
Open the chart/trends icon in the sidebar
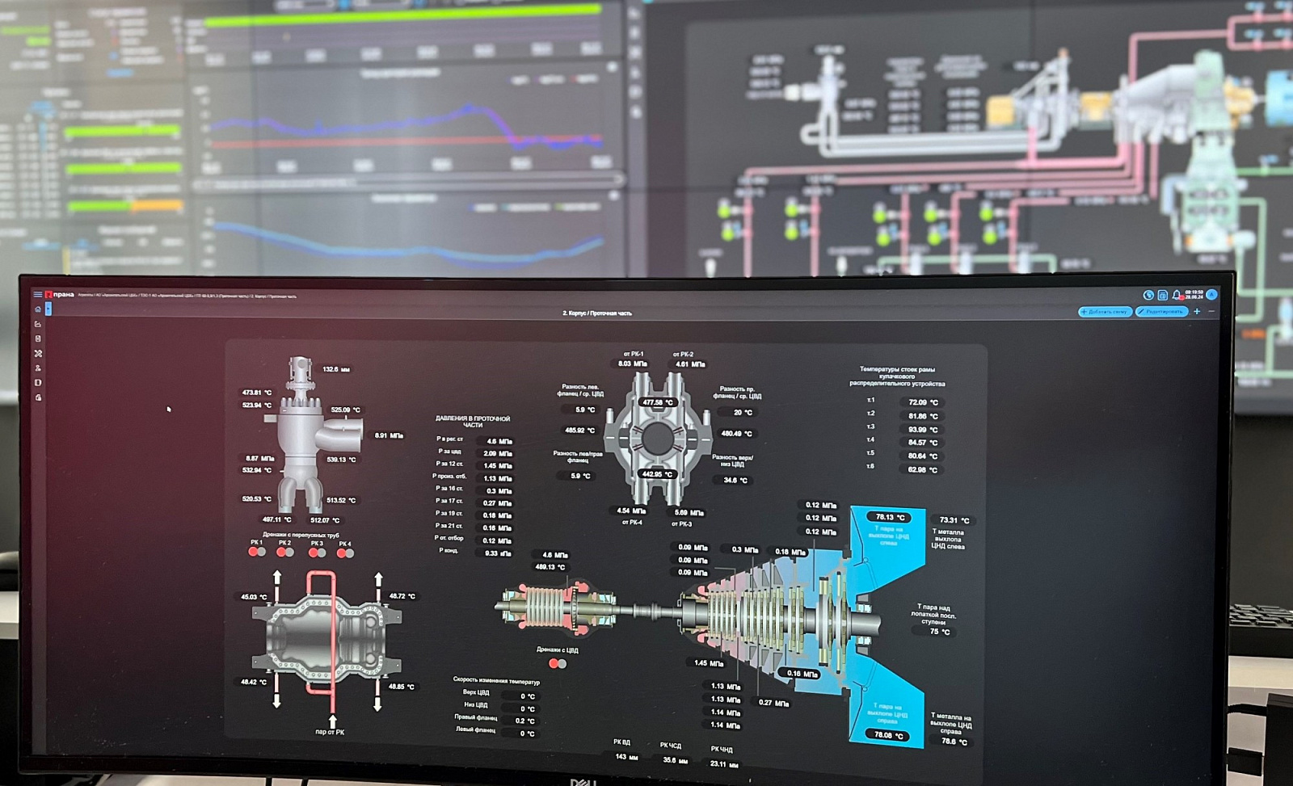[x=38, y=324]
